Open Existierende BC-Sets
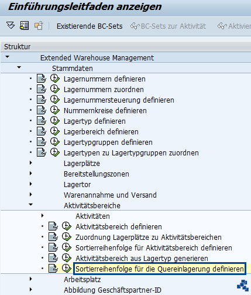The width and height of the screenshot is (251, 295). pos(90,26)
